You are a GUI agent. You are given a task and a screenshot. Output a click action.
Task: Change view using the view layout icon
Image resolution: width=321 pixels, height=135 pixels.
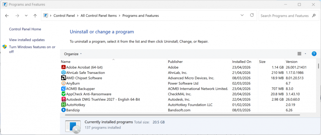(x=299, y=54)
